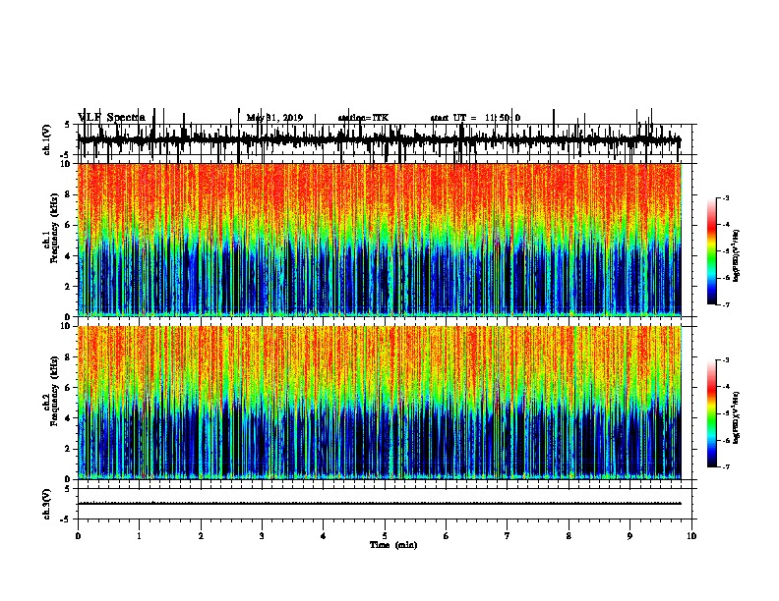The height and width of the screenshot is (601, 779).
Task: Click the "6" kHz tick of ch.2 spectrogram
Action: [69, 388]
